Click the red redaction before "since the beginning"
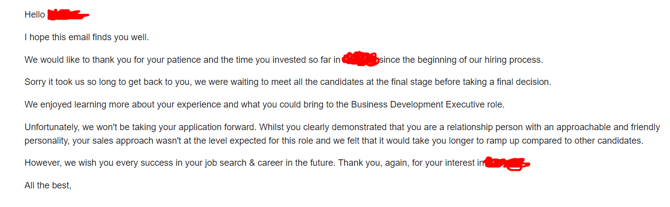This screenshot has height=207, width=670. [x=360, y=59]
